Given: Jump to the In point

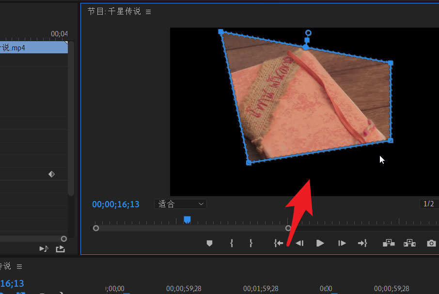Looking at the screenshot, I should (x=278, y=243).
